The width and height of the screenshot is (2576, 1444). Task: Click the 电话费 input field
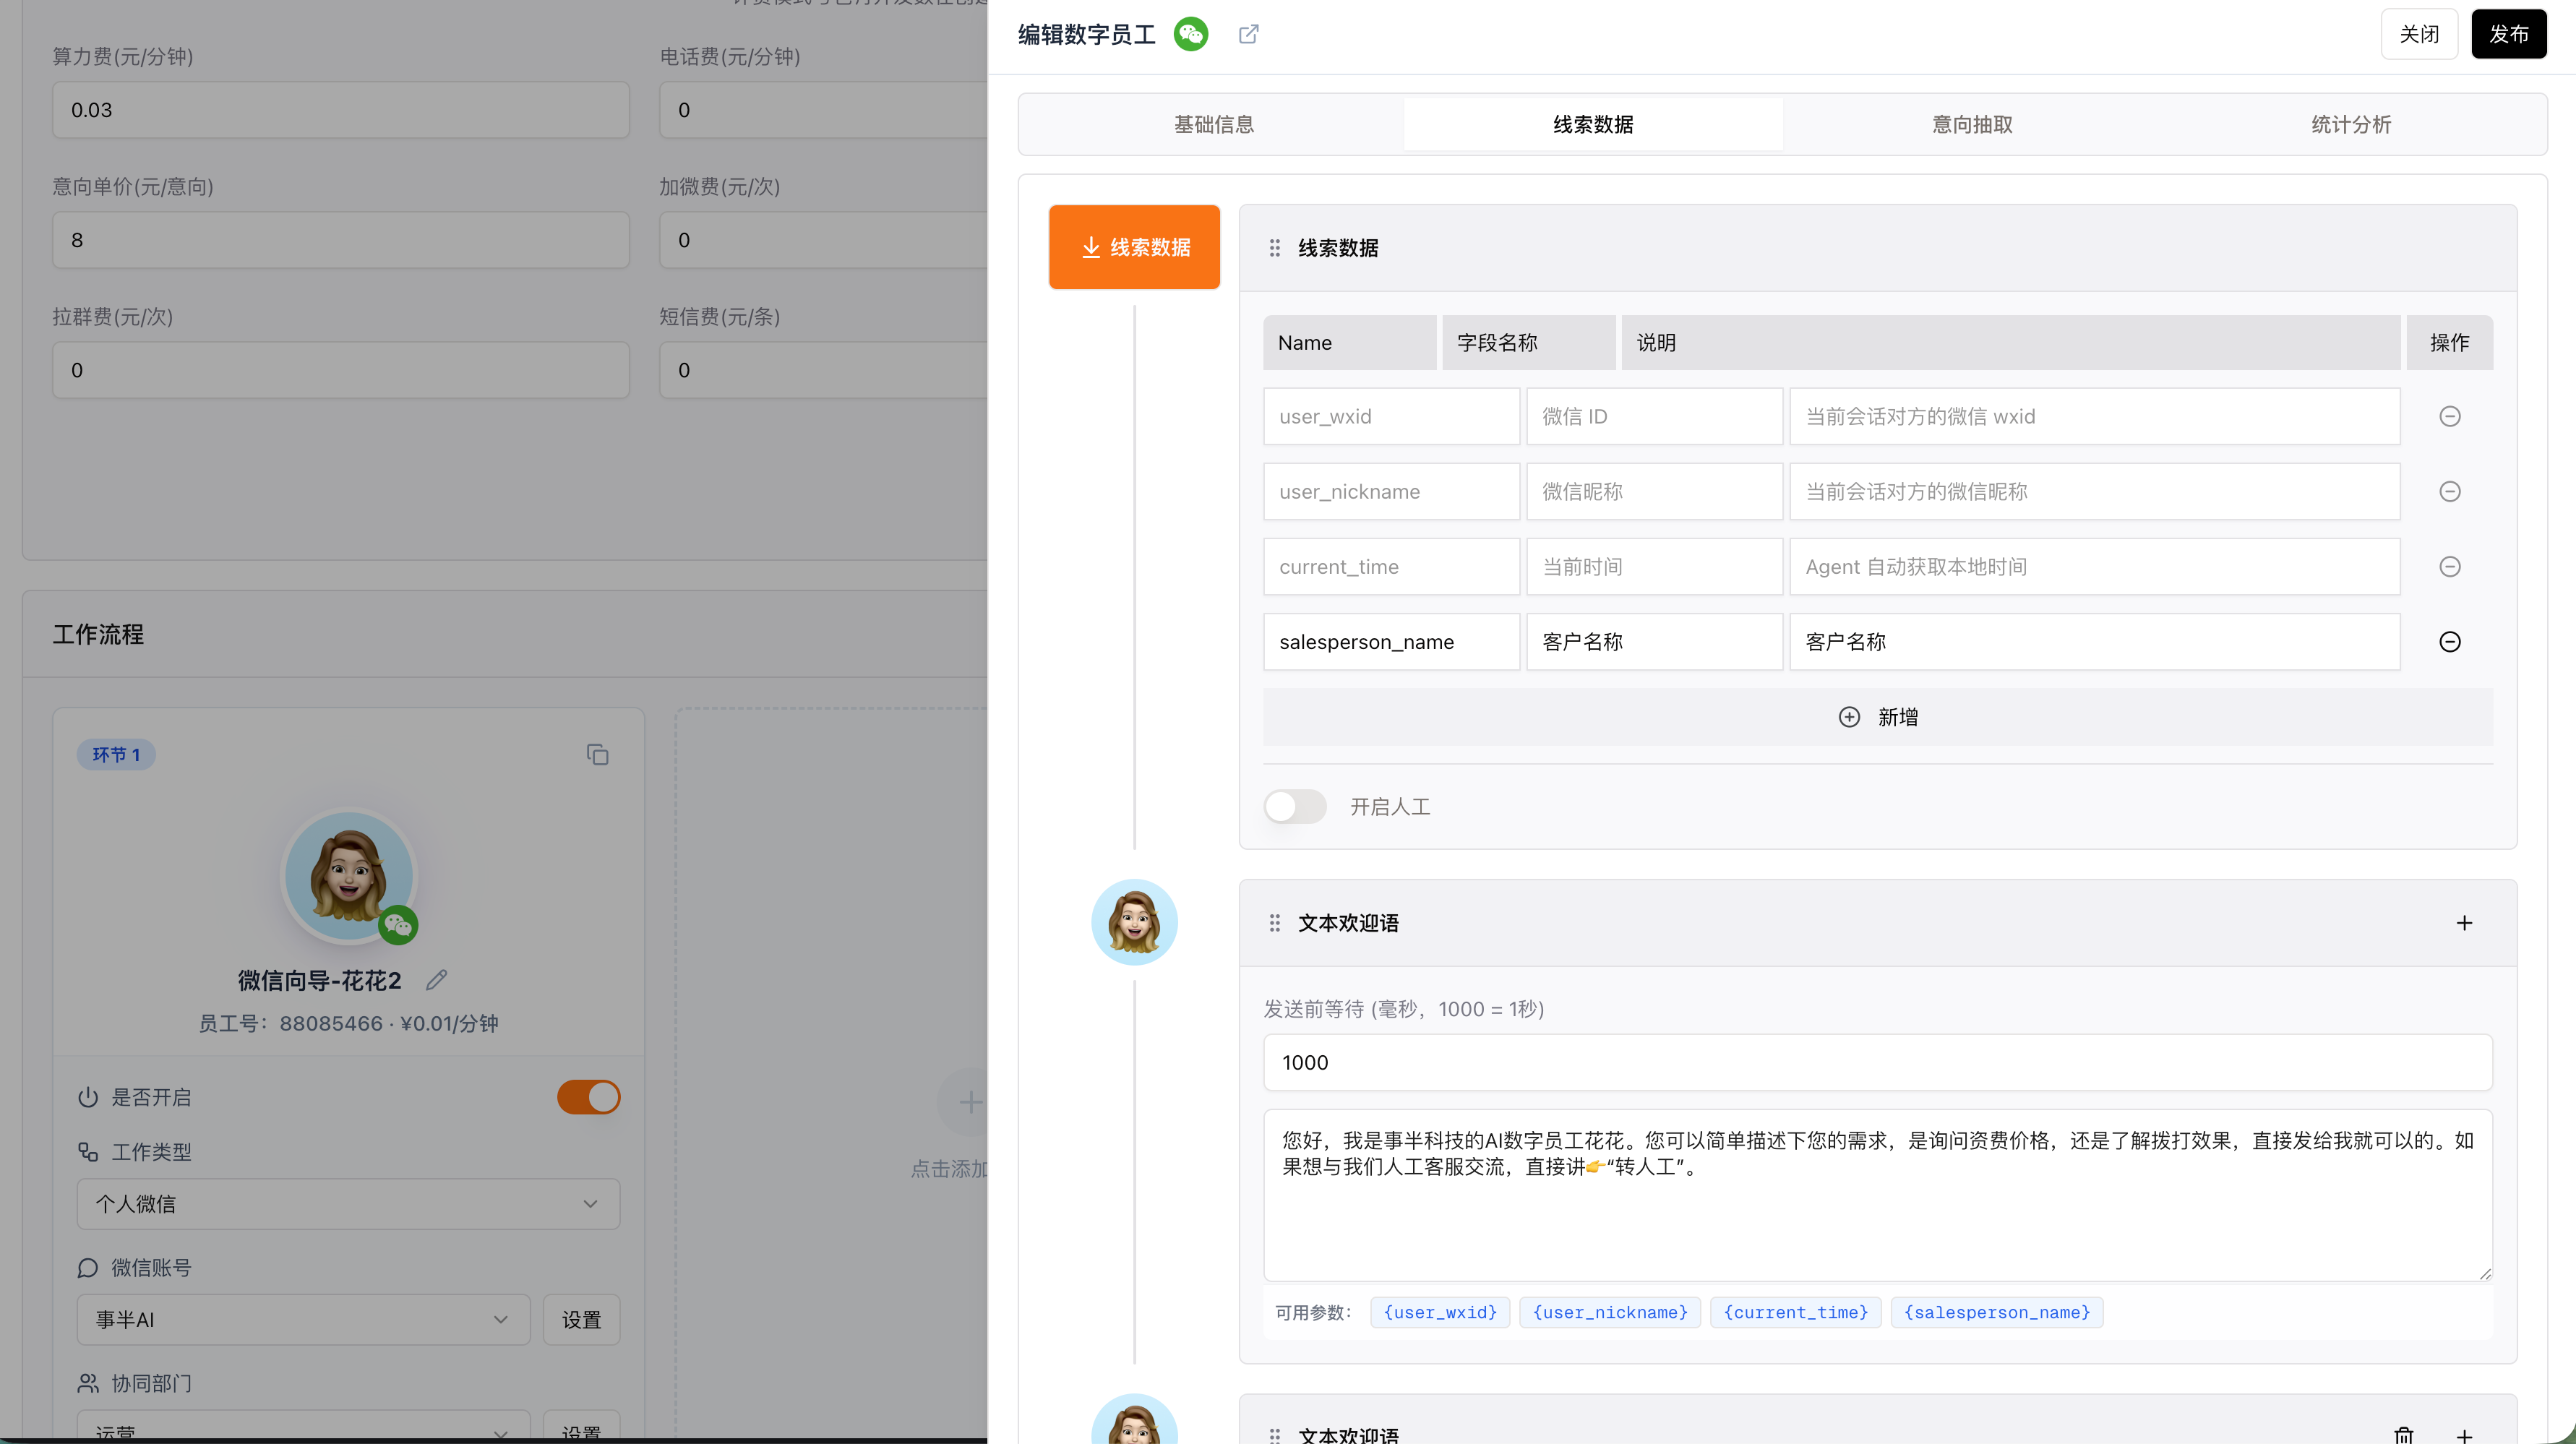click(x=823, y=110)
